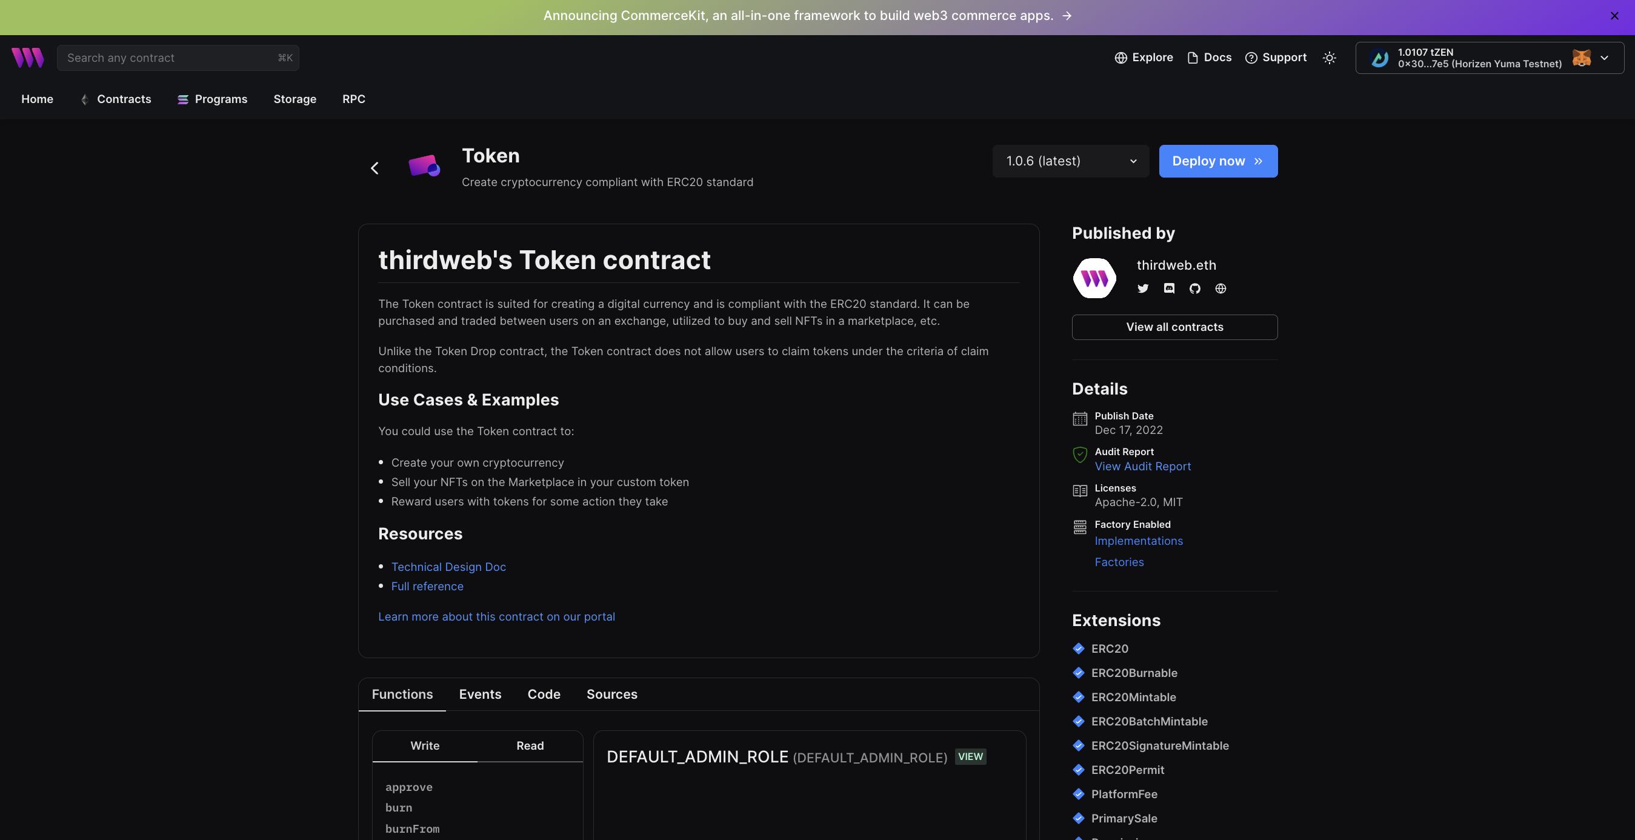Click the Publish Date calendar icon
Viewport: 1635px width, 840px height.
pyautogui.click(x=1080, y=419)
